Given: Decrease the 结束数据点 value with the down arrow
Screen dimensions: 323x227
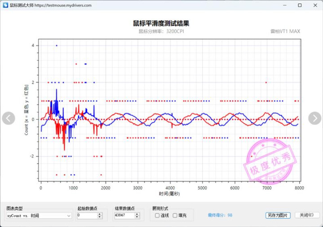Looking at the screenshot, I should pyautogui.click(x=137, y=218).
